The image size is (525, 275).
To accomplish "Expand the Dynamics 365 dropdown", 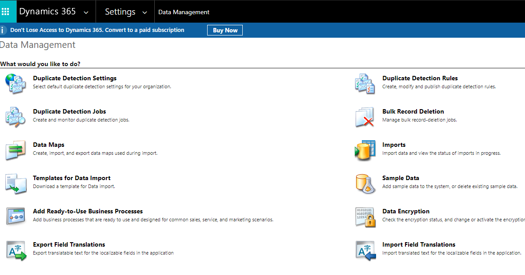I will (86, 12).
